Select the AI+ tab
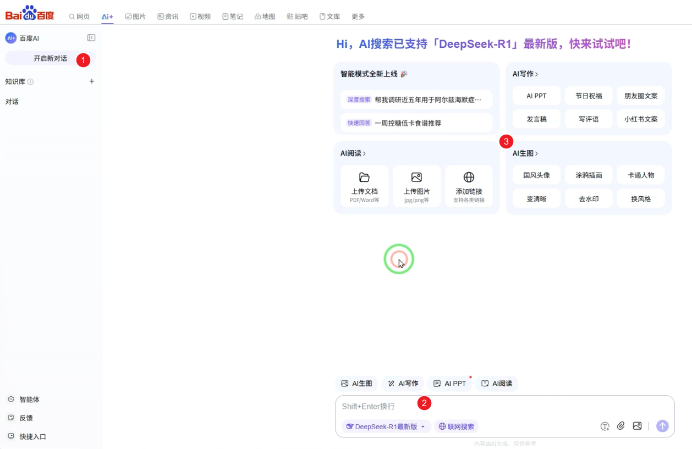 (107, 16)
